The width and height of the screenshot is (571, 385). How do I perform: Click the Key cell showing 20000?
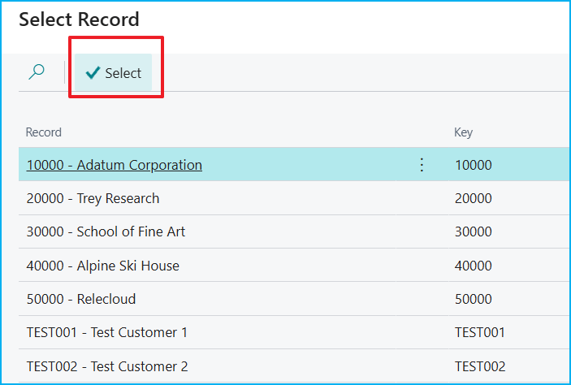click(474, 198)
